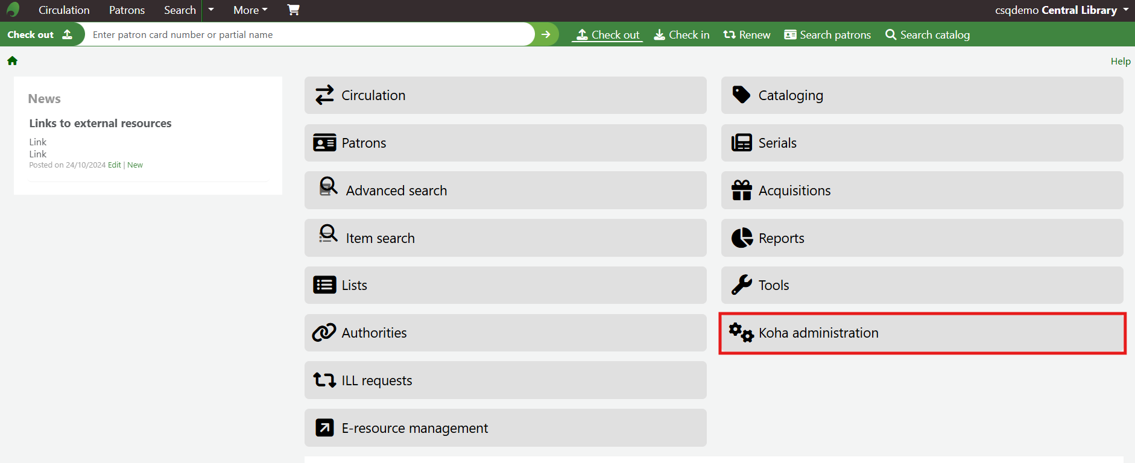Click the Circulation arrows icon

[324, 95]
